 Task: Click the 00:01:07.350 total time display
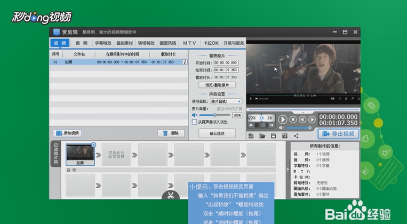pyautogui.click(x=338, y=123)
